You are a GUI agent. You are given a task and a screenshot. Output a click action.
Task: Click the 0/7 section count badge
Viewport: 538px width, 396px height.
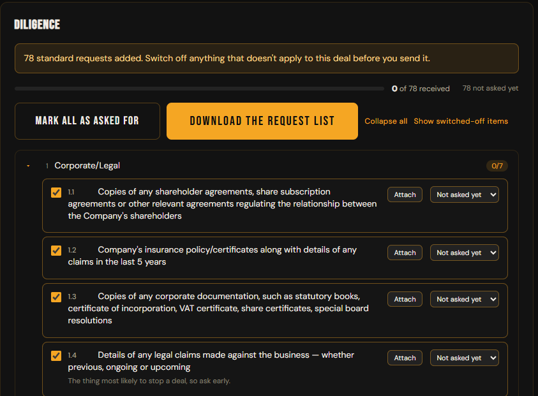497,166
